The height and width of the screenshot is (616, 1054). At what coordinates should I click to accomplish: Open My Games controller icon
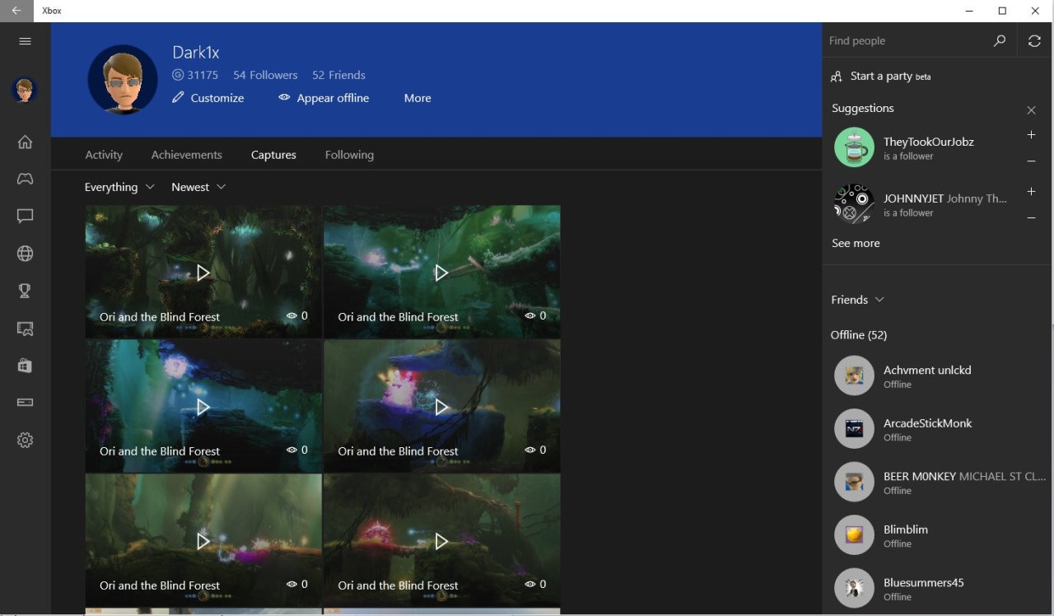25,179
